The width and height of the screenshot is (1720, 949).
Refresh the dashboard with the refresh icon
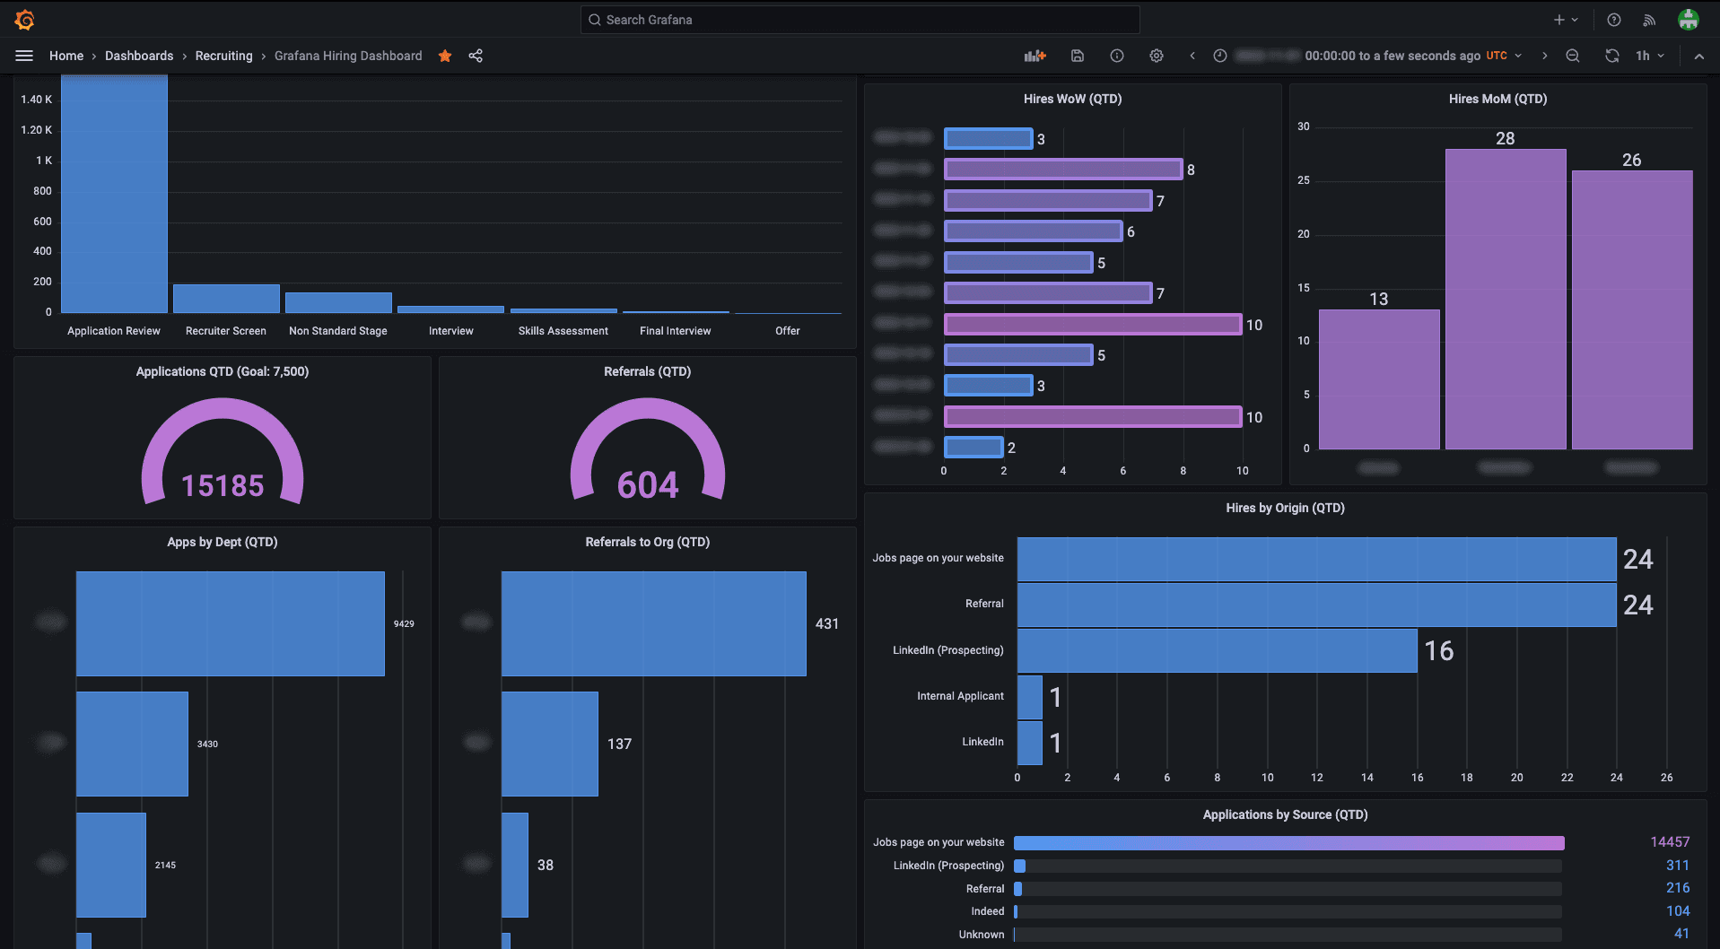coord(1612,56)
